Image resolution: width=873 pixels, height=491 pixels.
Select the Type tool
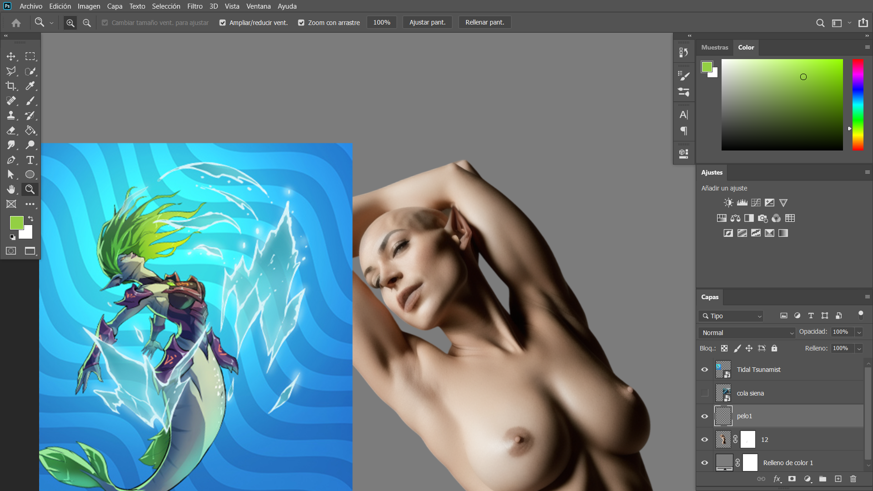pos(30,160)
